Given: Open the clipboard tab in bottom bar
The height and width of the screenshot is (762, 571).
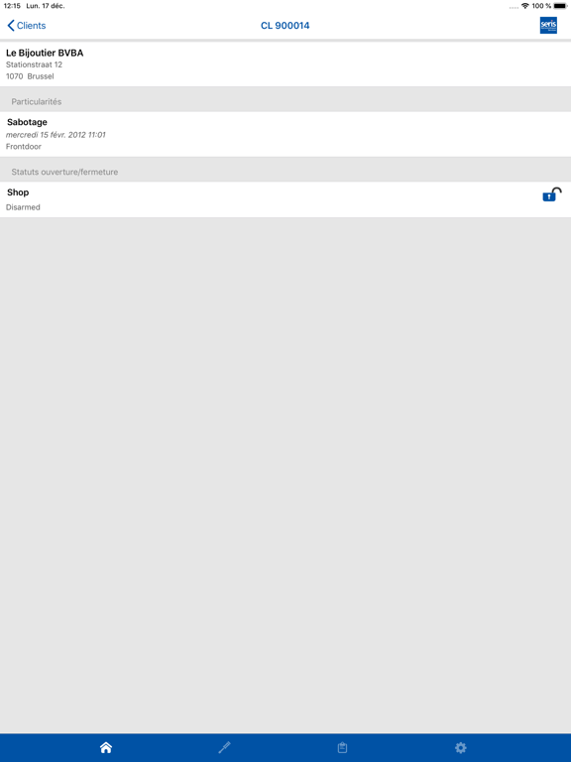Looking at the screenshot, I should [x=342, y=747].
